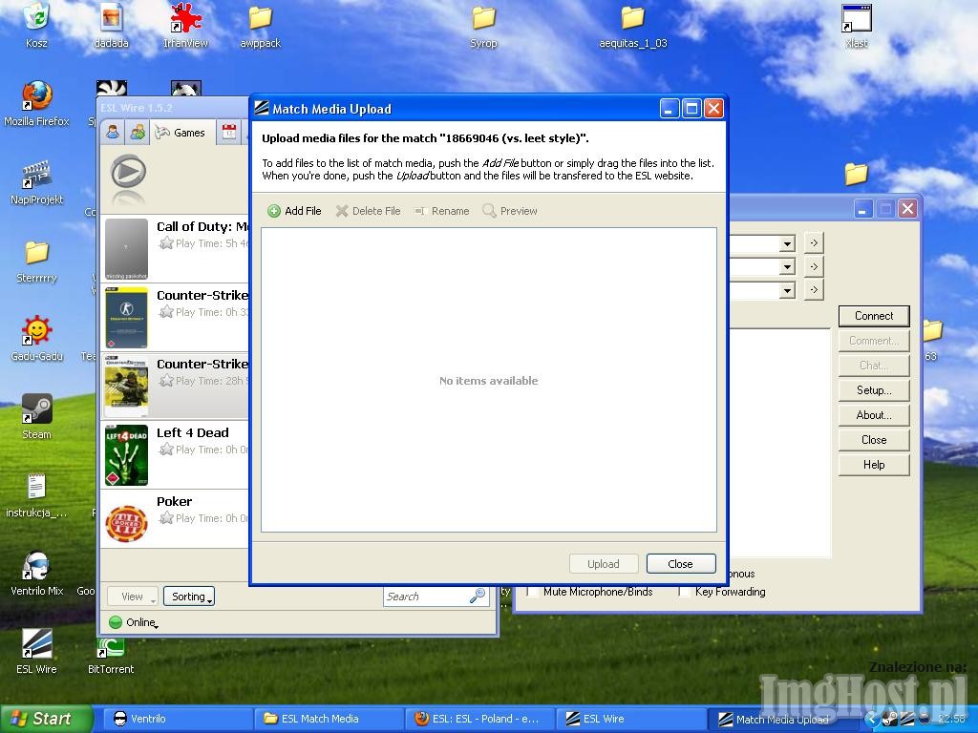Open xlast shortcut on desktop
Screen dimensions: 978x733
pyautogui.click(x=857, y=26)
